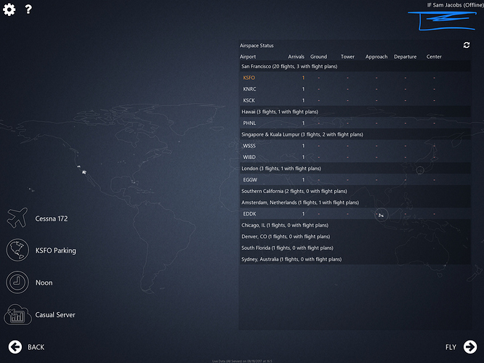Select the Sydney, Australia region row
This screenshot has height=363, width=484.
tap(355, 259)
